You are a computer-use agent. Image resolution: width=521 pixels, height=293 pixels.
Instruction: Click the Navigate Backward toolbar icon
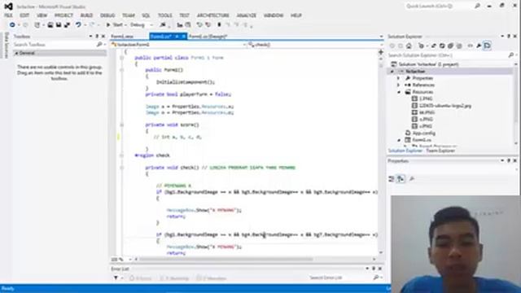click(x=12, y=25)
